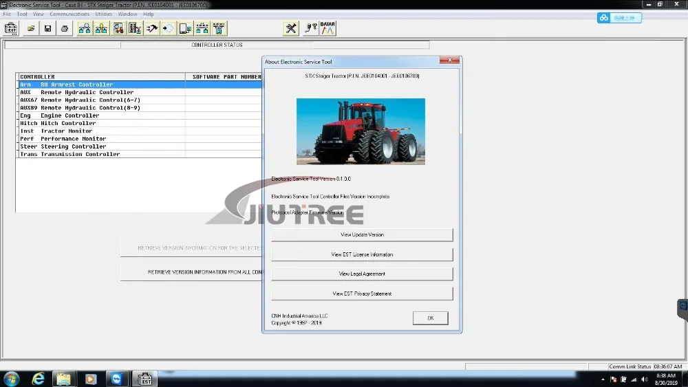Open the Help menu

(x=149, y=14)
